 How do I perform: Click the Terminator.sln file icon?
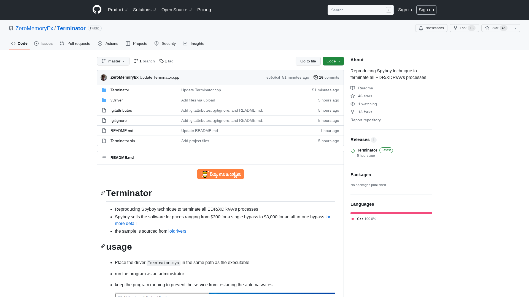[x=104, y=141]
